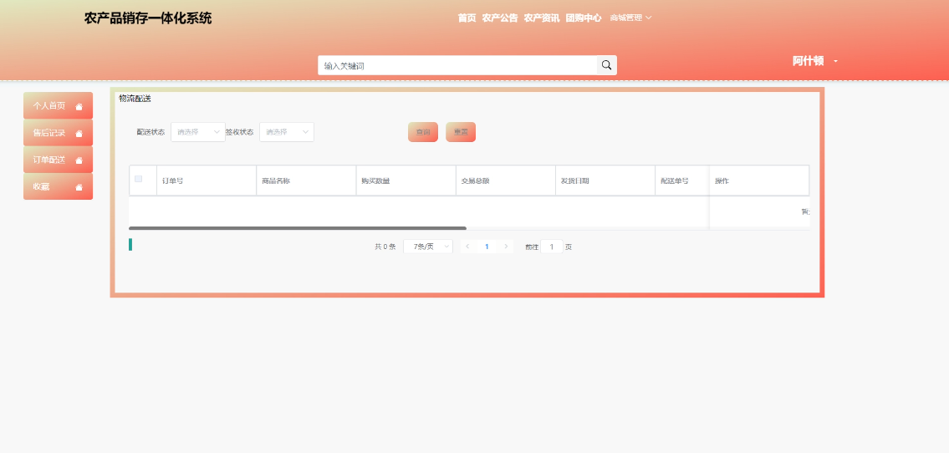
Task: Go to 首页 in top navigation
Action: coord(467,18)
